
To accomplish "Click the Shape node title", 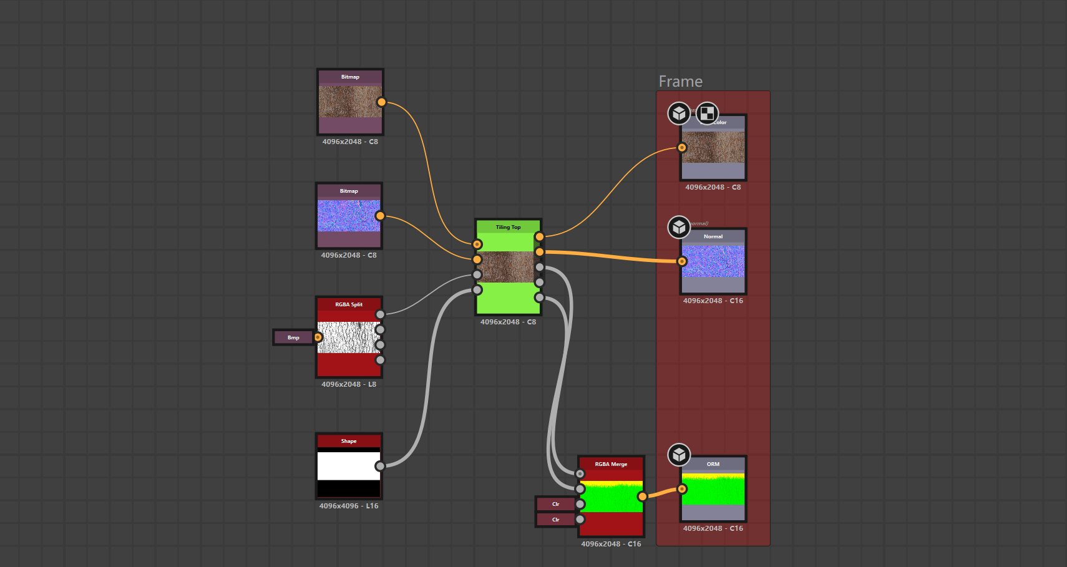I will click(x=349, y=441).
